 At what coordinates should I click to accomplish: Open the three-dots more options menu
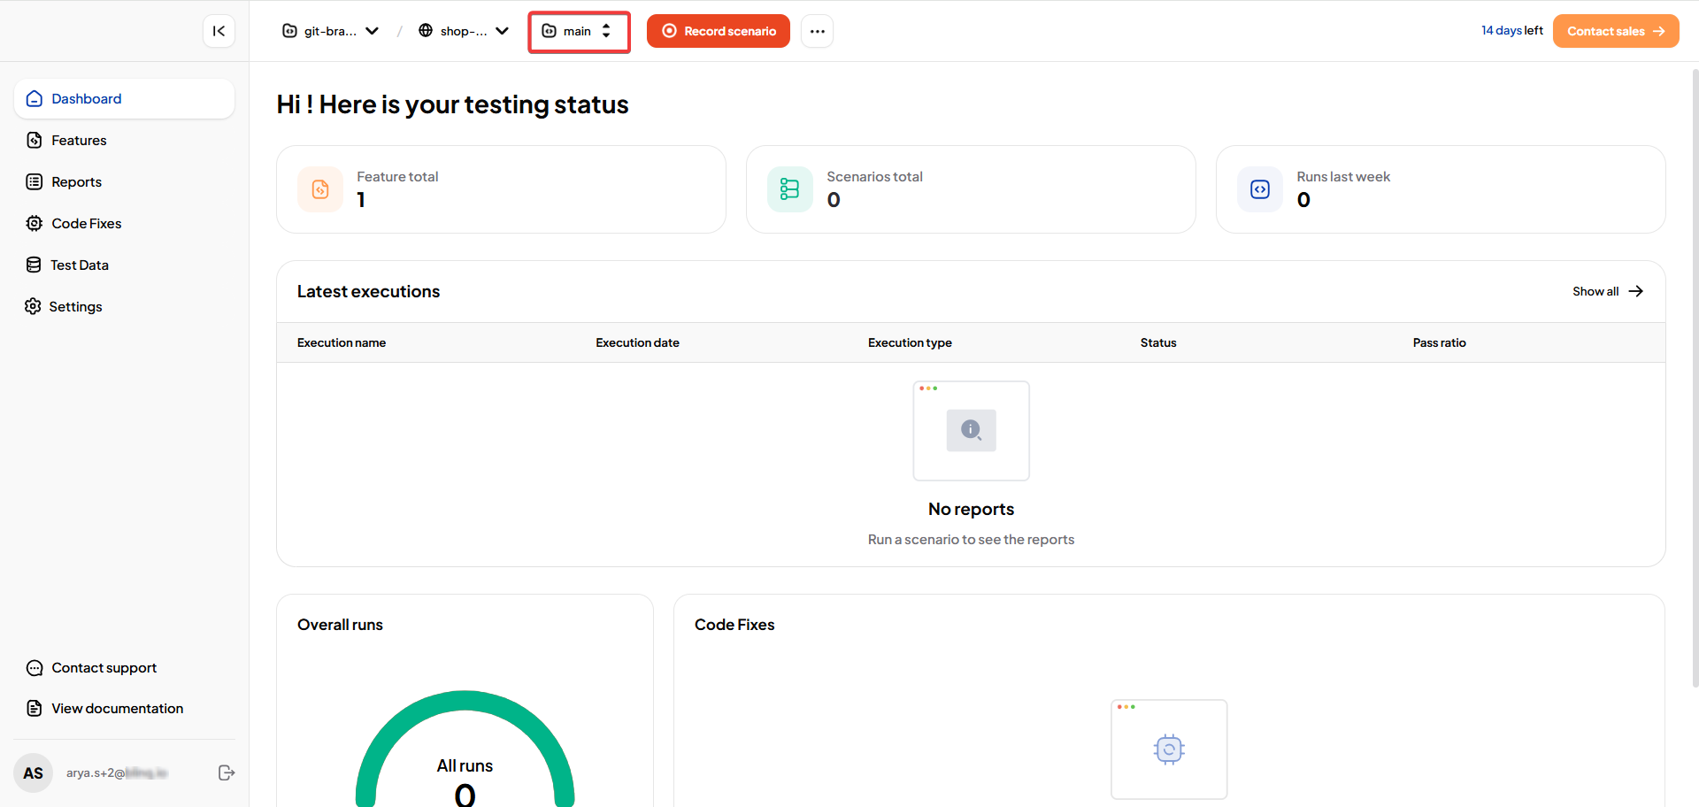(817, 31)
